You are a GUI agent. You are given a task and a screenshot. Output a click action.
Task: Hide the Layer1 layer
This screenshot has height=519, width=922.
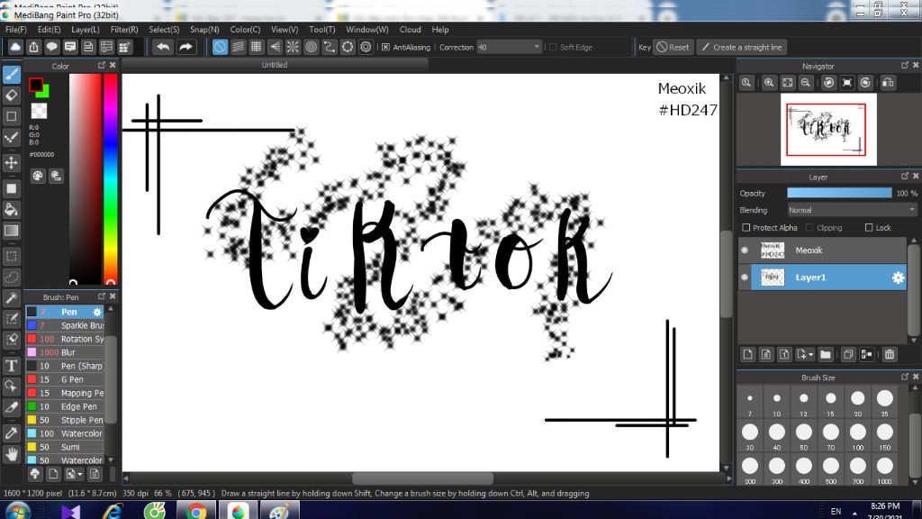coord(745,278)
